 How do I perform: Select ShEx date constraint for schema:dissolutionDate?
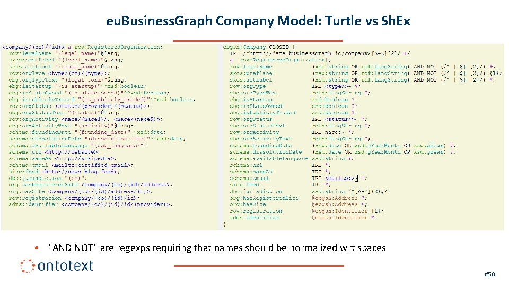384,152
